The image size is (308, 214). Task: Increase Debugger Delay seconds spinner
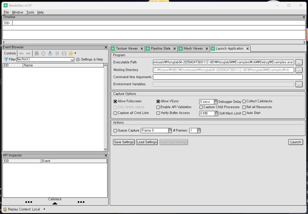[x=216, y=101]
